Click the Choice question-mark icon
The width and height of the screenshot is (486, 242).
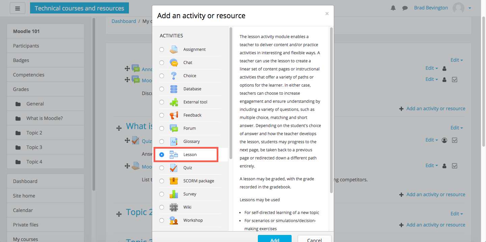[173, 76]
